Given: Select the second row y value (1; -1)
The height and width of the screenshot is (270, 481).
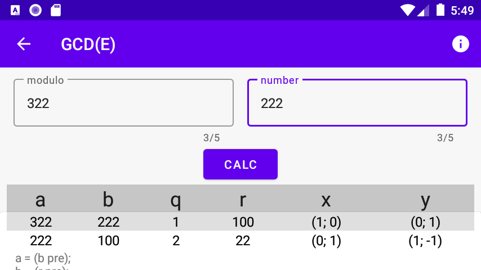Looking at the screenshot, I should [x=425, y=241].
